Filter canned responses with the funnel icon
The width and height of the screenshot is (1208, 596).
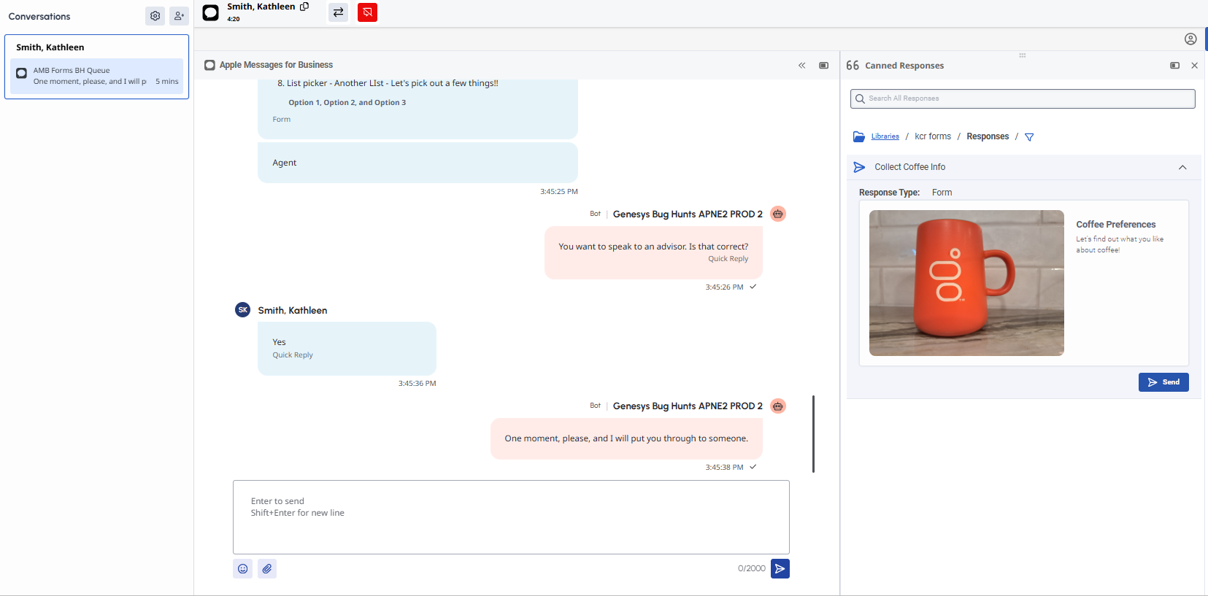point(1029,137)
